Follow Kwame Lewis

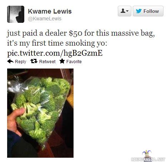coord(148,11)
